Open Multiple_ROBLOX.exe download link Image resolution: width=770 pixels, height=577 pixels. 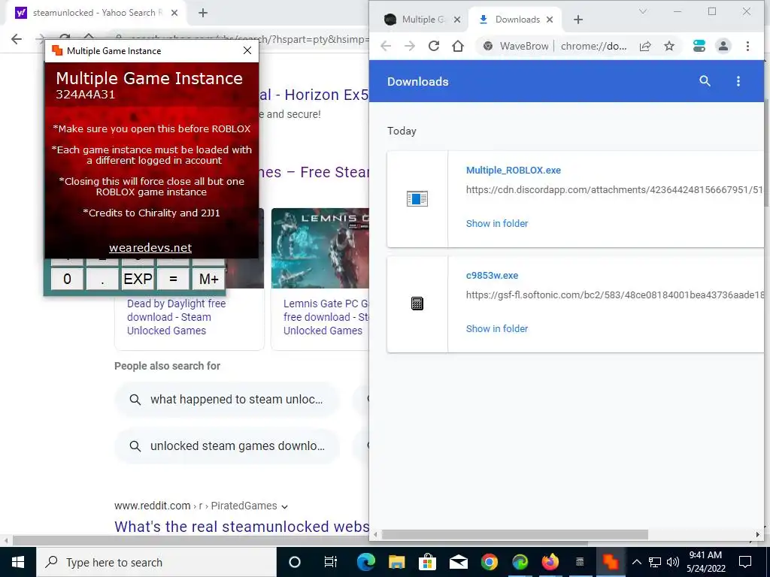513,171
